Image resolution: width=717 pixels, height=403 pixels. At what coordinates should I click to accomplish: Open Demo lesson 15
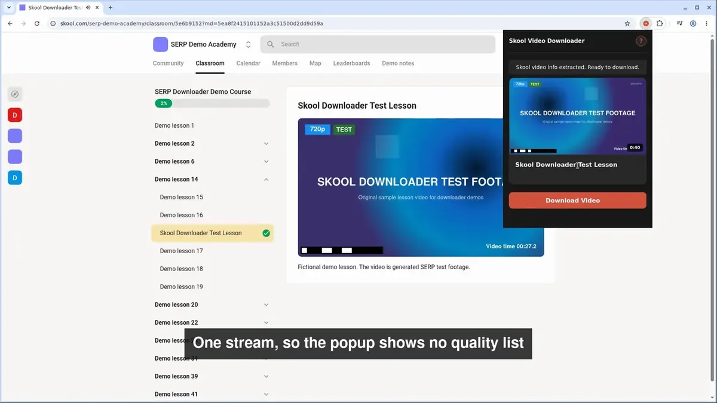(x=182, y=197)
